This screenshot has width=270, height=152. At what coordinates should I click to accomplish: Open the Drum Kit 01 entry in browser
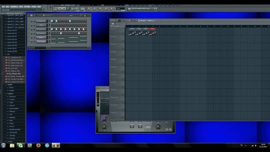click(12, 30)
